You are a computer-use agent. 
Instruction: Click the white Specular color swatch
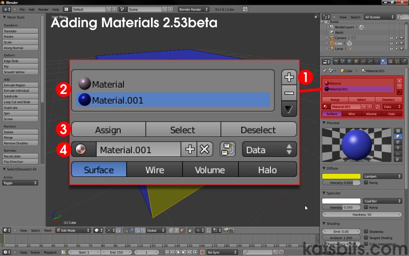pos(341,201)
